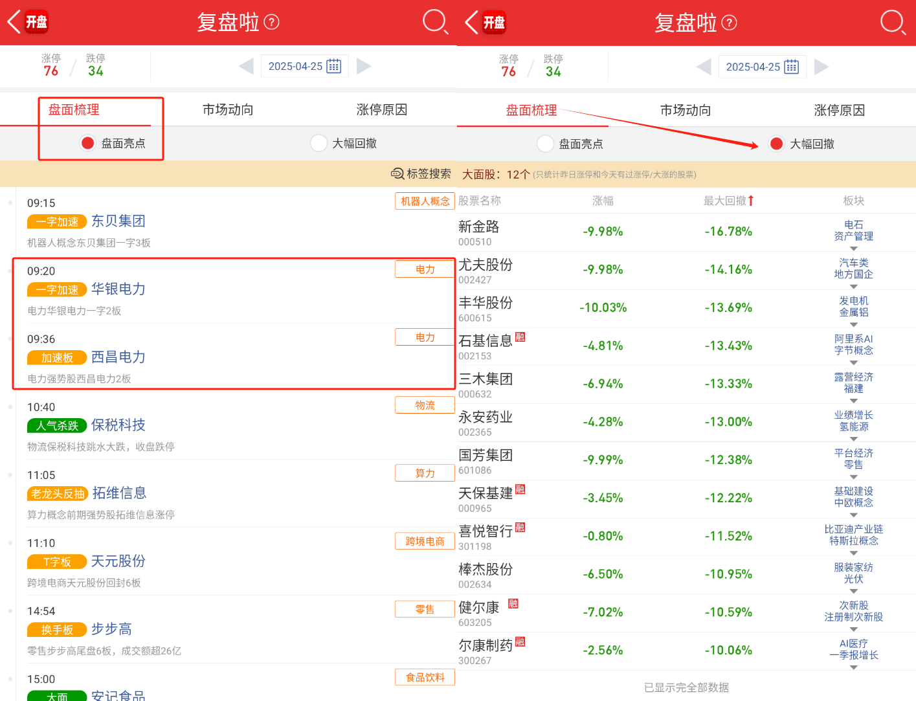Open stock 步步高

coord(111,629)
